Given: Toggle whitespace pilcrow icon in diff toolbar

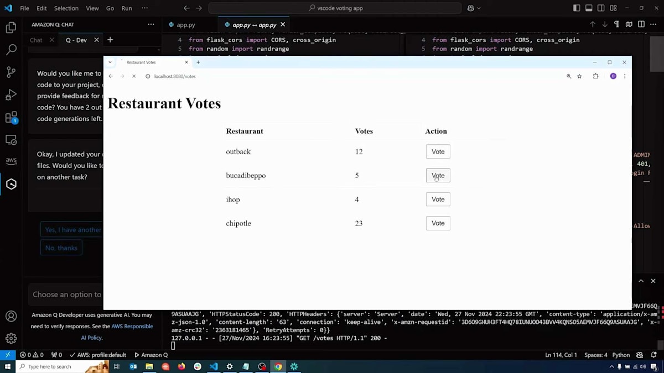Looking at the screenshot, I should pos(617,24).
